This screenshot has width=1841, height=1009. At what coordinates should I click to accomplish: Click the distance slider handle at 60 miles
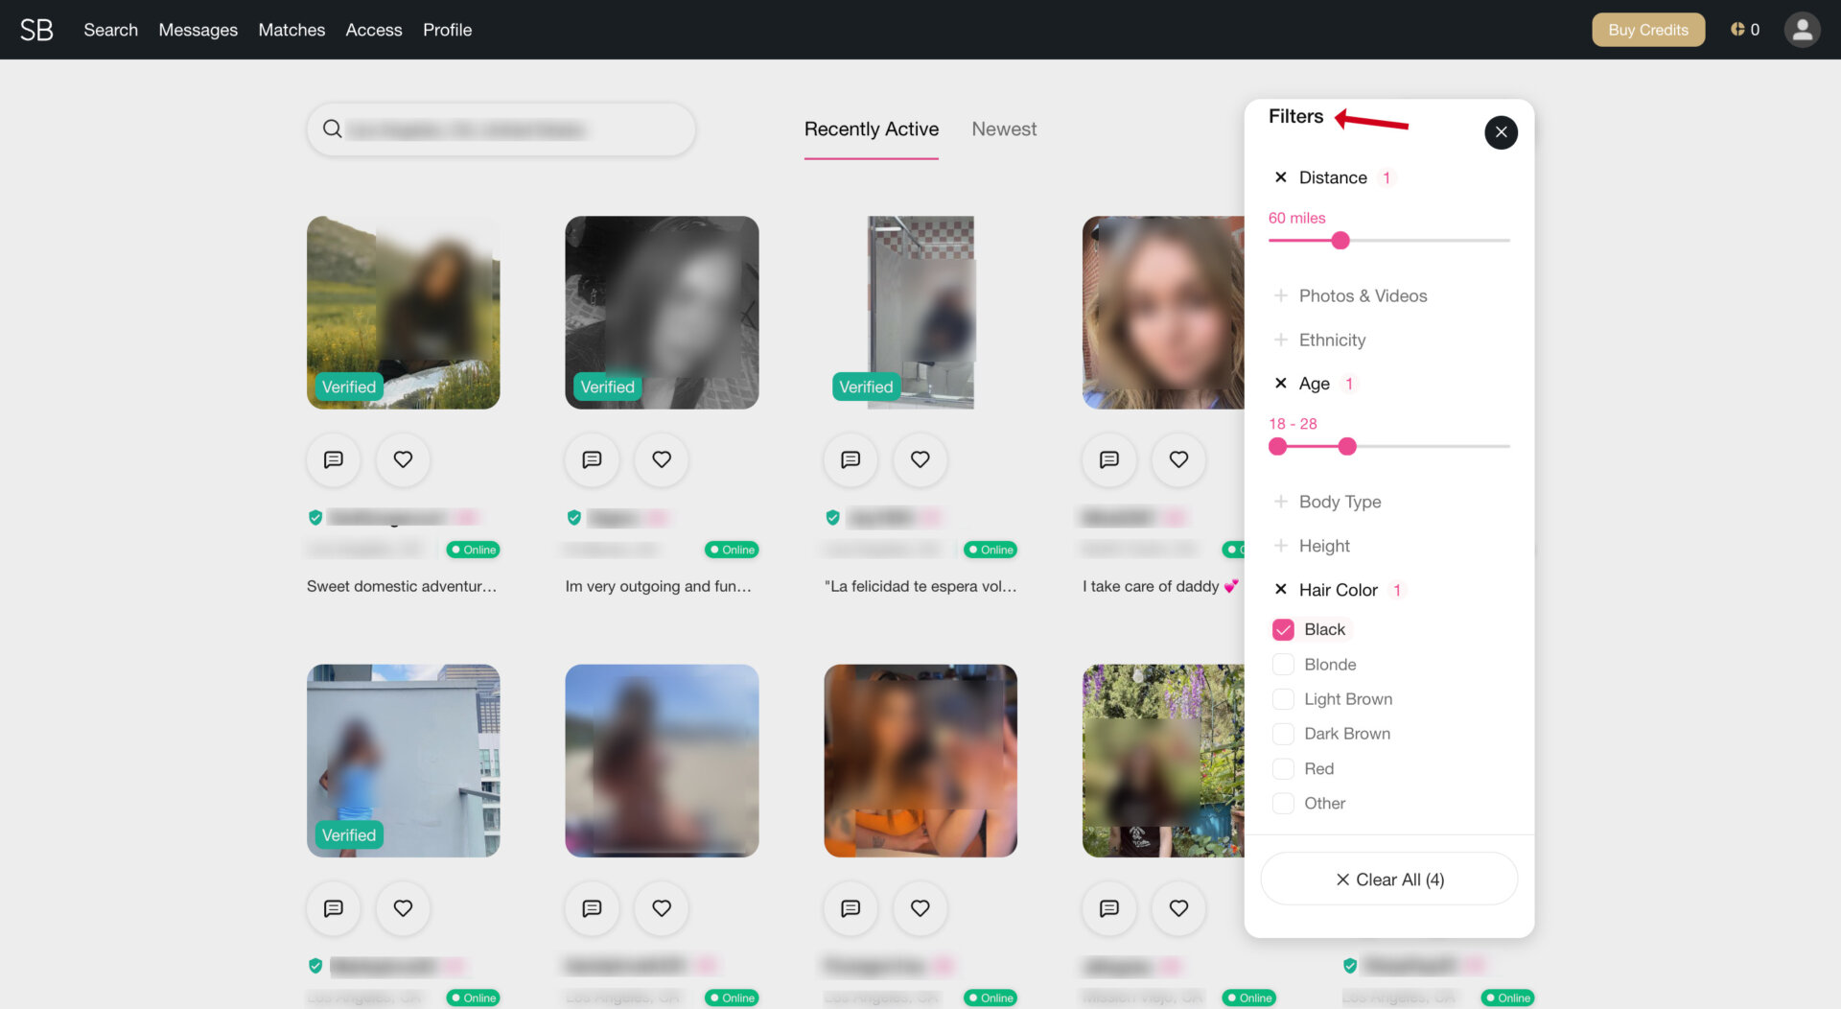1340,241
